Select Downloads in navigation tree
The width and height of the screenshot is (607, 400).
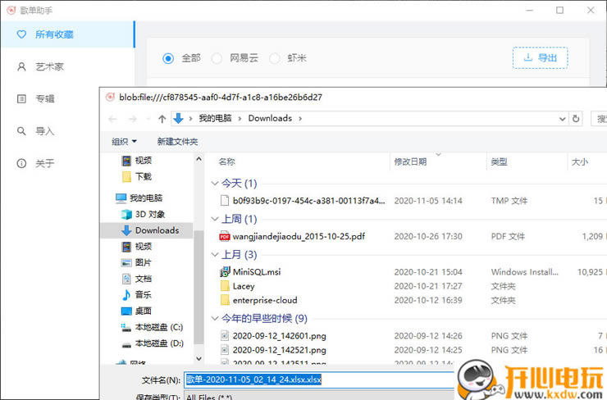point(157,230)
